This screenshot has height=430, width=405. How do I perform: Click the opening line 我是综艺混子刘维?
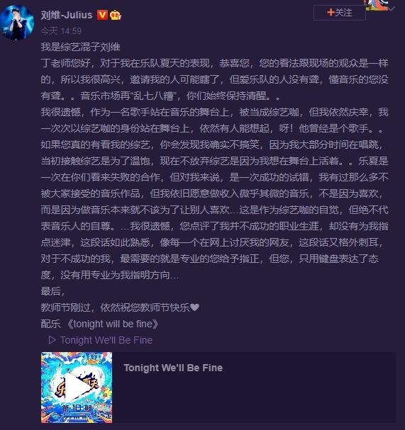click(80, 47)
